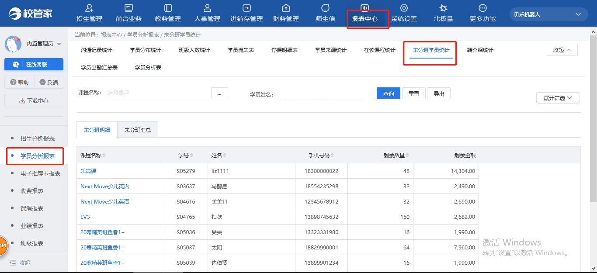The height and width of the screenshot is (273, 597).
Task: Open 招生分析报表 in sidebar
Action: tap(38, 138)
